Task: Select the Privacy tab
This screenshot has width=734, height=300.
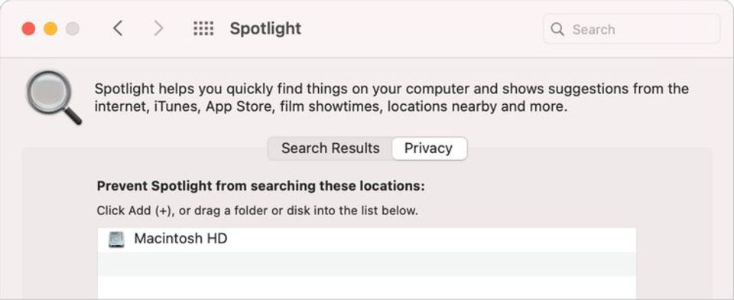Action: (429, 148)
